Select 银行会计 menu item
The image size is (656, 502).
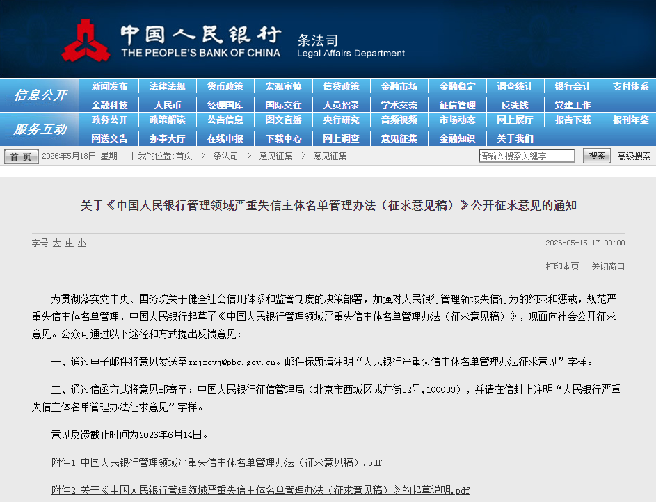(573, 86)
